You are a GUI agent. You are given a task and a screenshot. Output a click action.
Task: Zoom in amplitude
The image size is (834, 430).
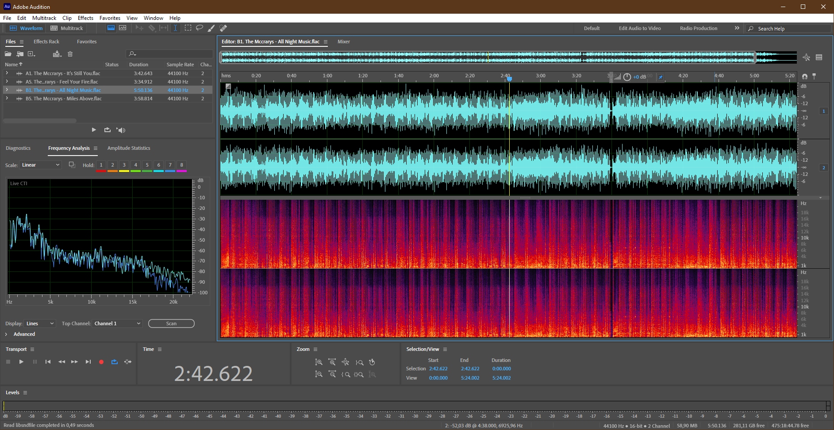tap(319, 362)
